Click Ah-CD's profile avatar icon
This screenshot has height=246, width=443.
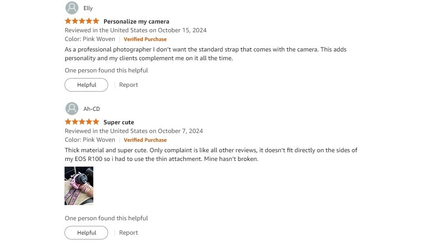[x=72, y=109]
